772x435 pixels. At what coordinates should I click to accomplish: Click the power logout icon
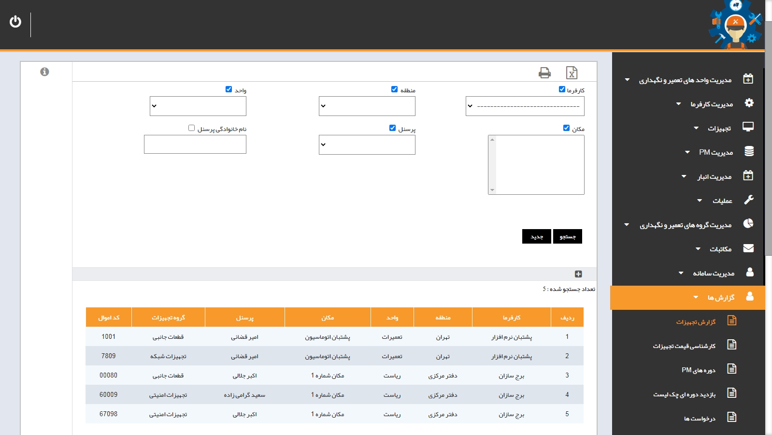point(15,22)
